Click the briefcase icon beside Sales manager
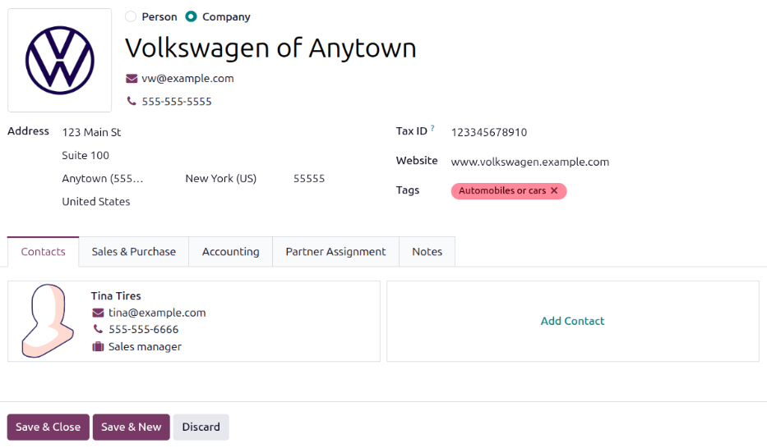This screenshot has width=767, height=448. point(99,347)
